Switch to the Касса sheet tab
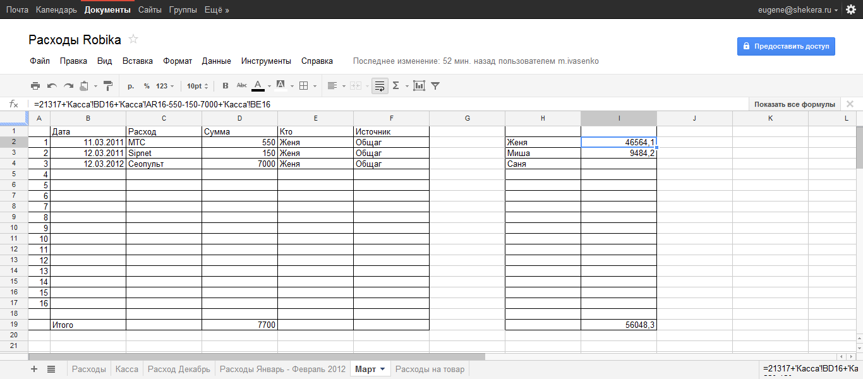 127,370
